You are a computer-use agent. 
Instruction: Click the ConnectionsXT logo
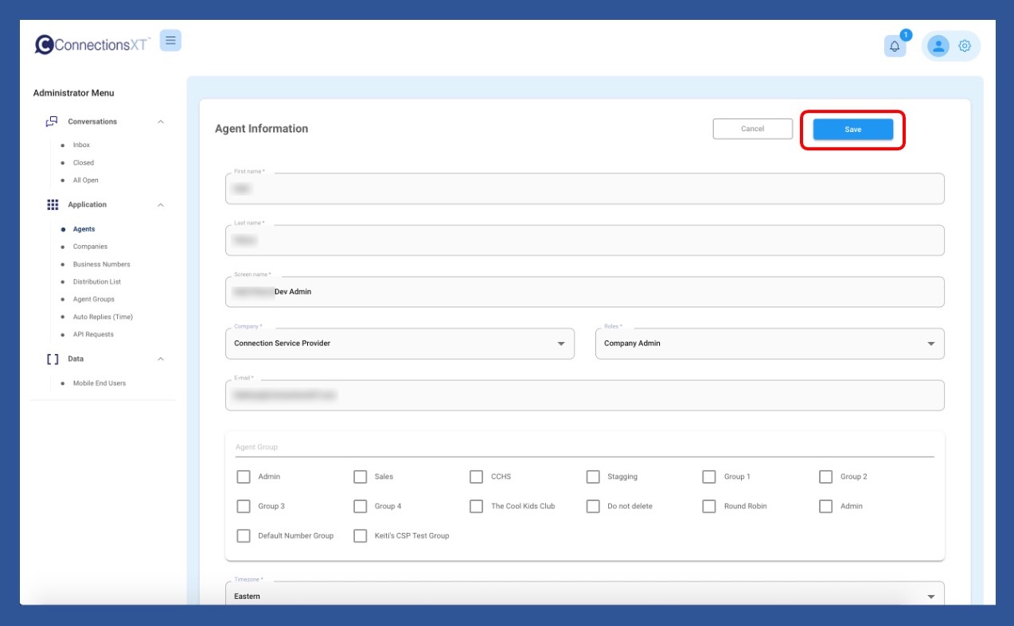92,45
